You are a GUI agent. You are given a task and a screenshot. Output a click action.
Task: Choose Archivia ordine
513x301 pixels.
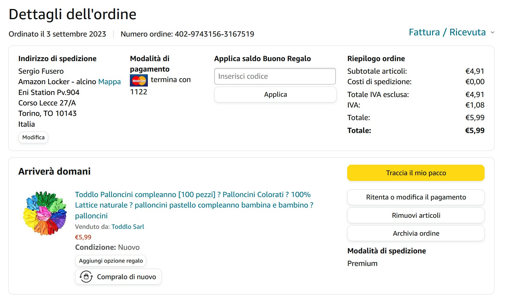tap(415, 233)
